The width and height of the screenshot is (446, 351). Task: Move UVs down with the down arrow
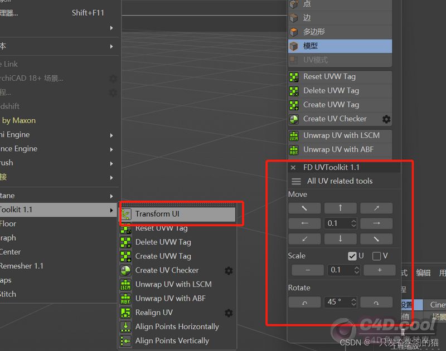[340, 239]
